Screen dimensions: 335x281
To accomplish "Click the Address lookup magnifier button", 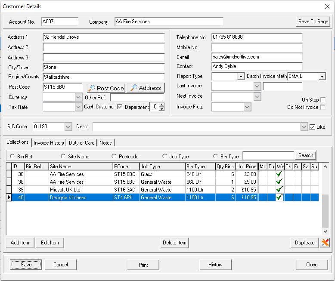I will coord(146,88).
